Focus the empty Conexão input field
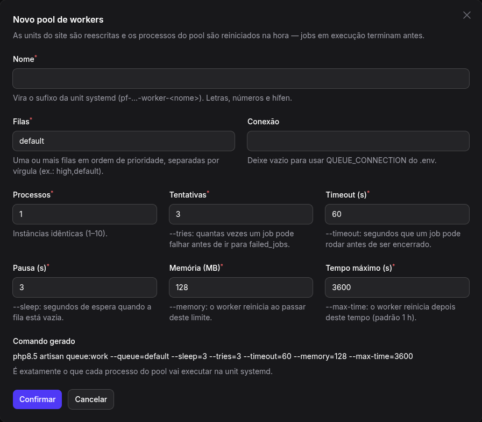This screenshot has height=422, width=482. (x=358, y=141)
